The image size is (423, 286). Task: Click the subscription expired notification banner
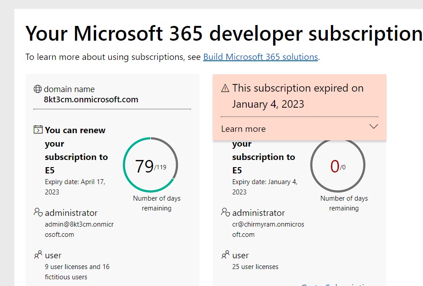click(x=299, y=96)
